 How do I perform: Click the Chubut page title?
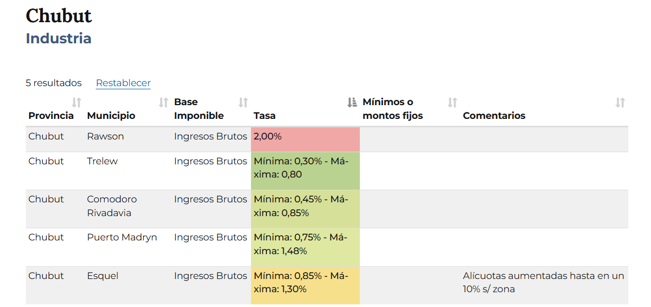tap(59, 16)
